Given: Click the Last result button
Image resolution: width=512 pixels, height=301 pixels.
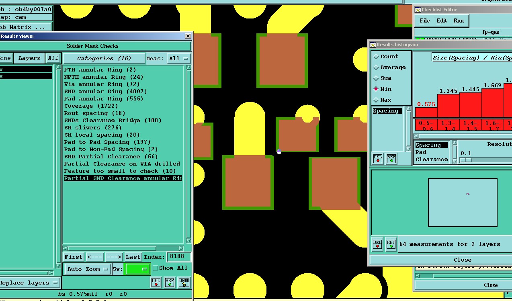Looking at the screenshot, I should click(133, 257).
